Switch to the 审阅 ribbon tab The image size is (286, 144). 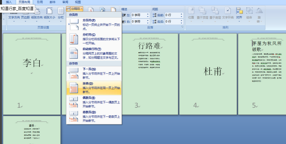65,2
